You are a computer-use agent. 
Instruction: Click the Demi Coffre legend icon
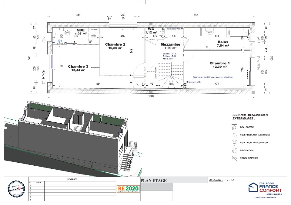(234, 128)
